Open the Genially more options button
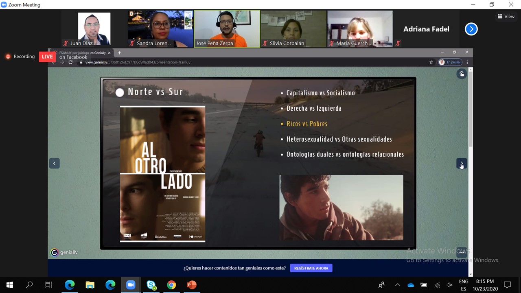 point(461,252)
